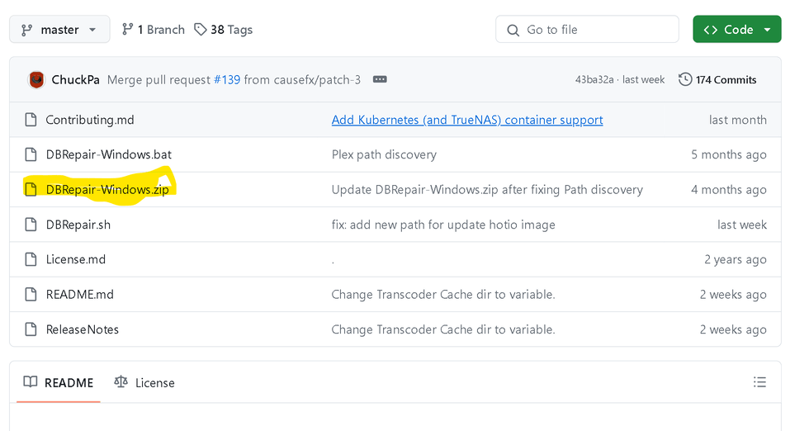Screen dimensions: 790x431
Task: Click the file icon beside DBRepair.sh
Action: pyautogui.click(x=31, y=225)
